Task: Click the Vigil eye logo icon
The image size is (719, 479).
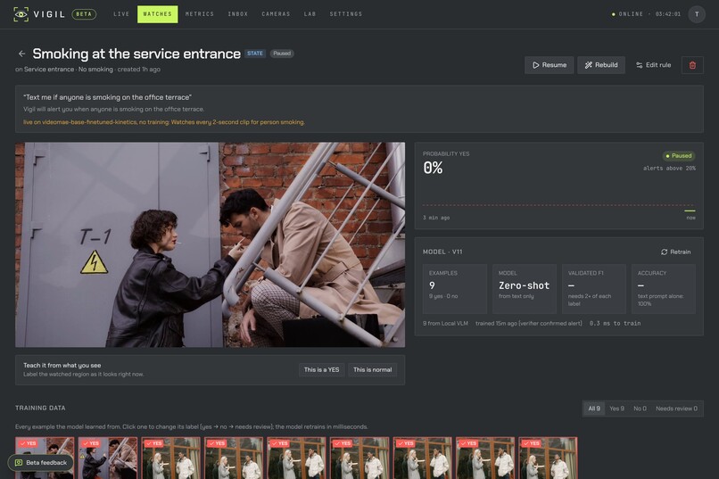Action: click(21, 14)
